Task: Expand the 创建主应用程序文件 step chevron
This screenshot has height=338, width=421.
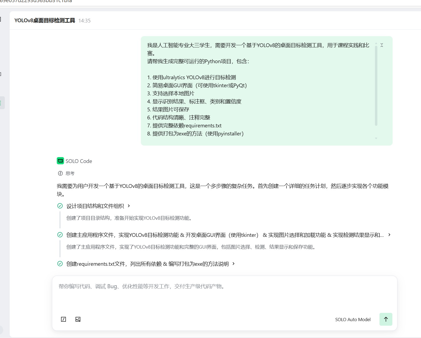Action: click(389, 235)
